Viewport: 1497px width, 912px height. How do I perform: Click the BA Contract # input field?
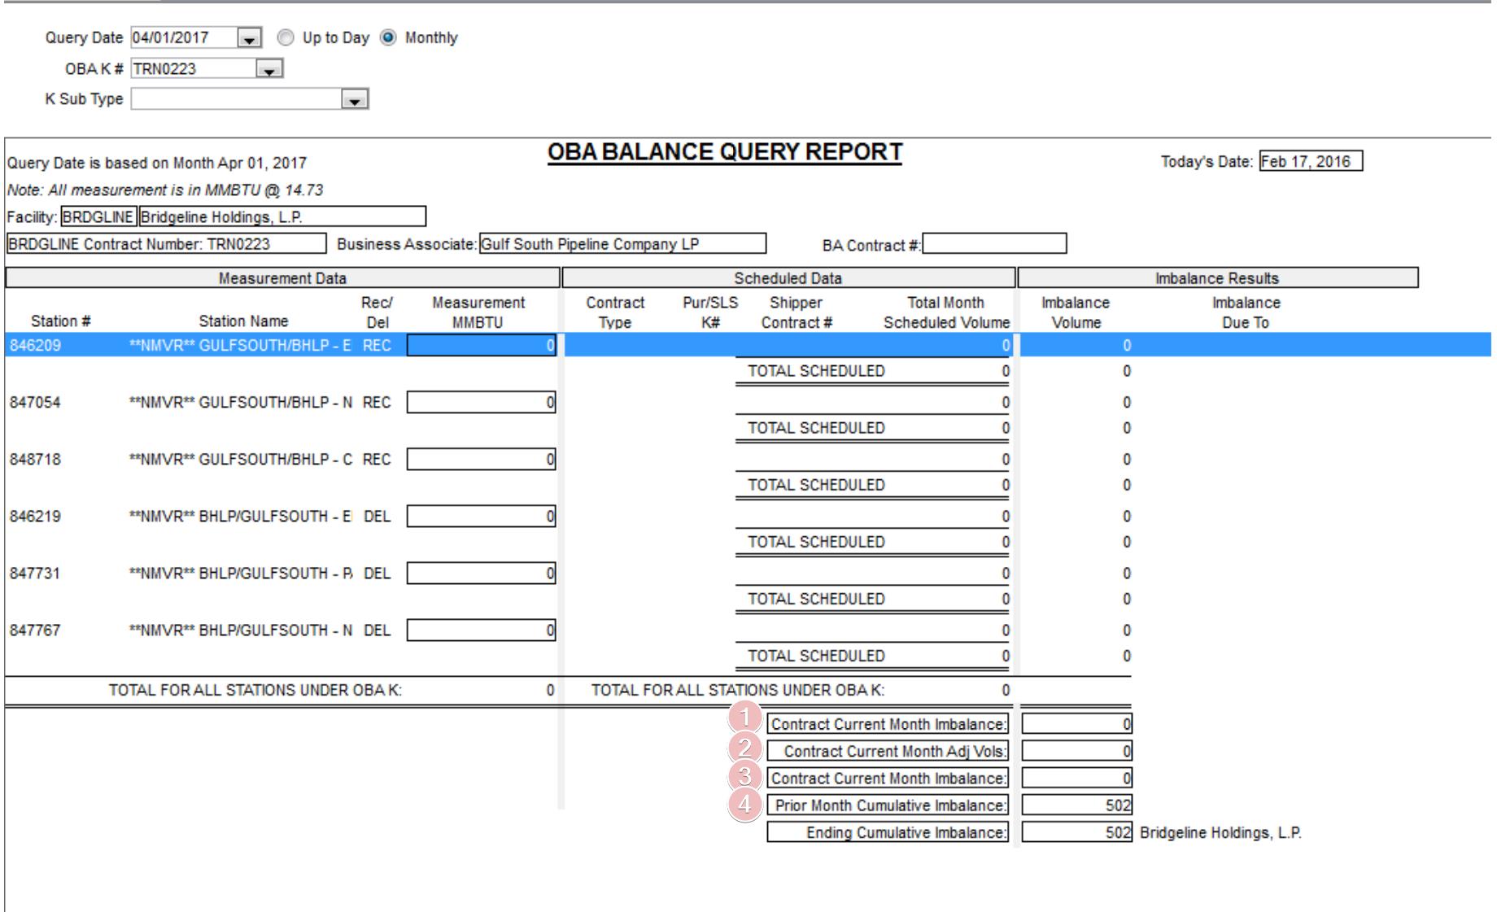(993, 244)
